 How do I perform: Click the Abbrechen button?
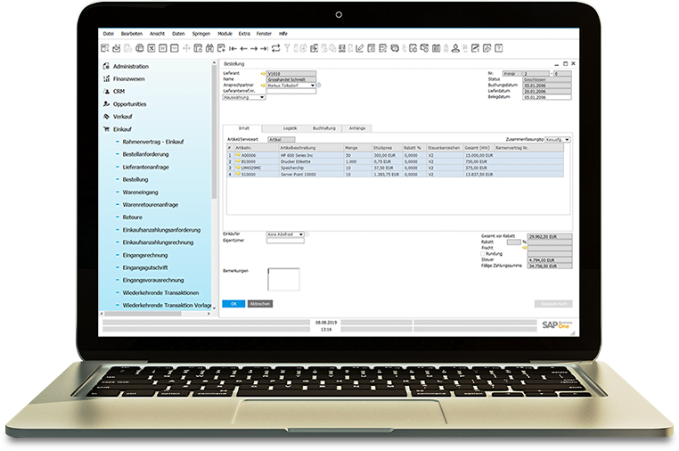click(x=260, y=304)
